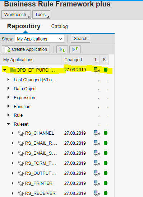The width and height of the screenshot is (143, 197).
Task: Click the ruleset icon beside RS_CHANNEL
Action: [21, 133]
